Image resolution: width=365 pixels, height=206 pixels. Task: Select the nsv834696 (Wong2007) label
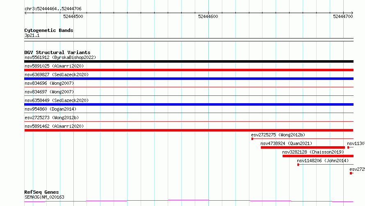[49, 83]
